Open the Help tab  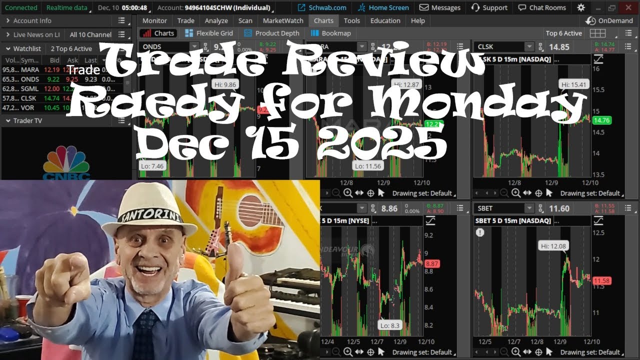417,20
